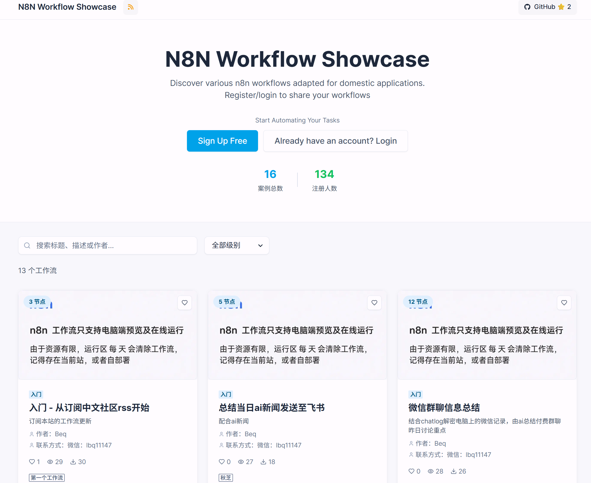Click the 13 个工作流 count text
This screenshot has width=591, height=483.
[37, 271]
